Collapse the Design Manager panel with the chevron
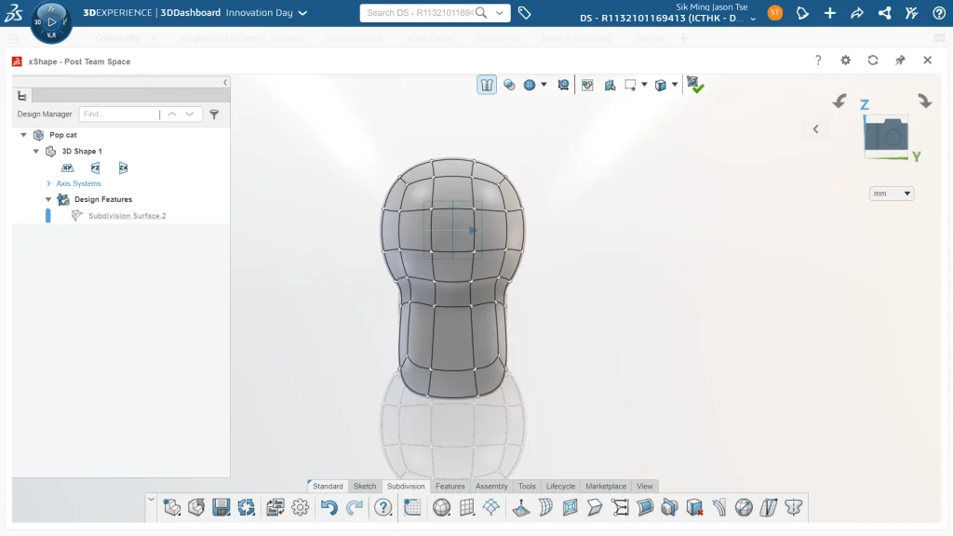Viewport: 953px width, 536px height. coord(224,83)
